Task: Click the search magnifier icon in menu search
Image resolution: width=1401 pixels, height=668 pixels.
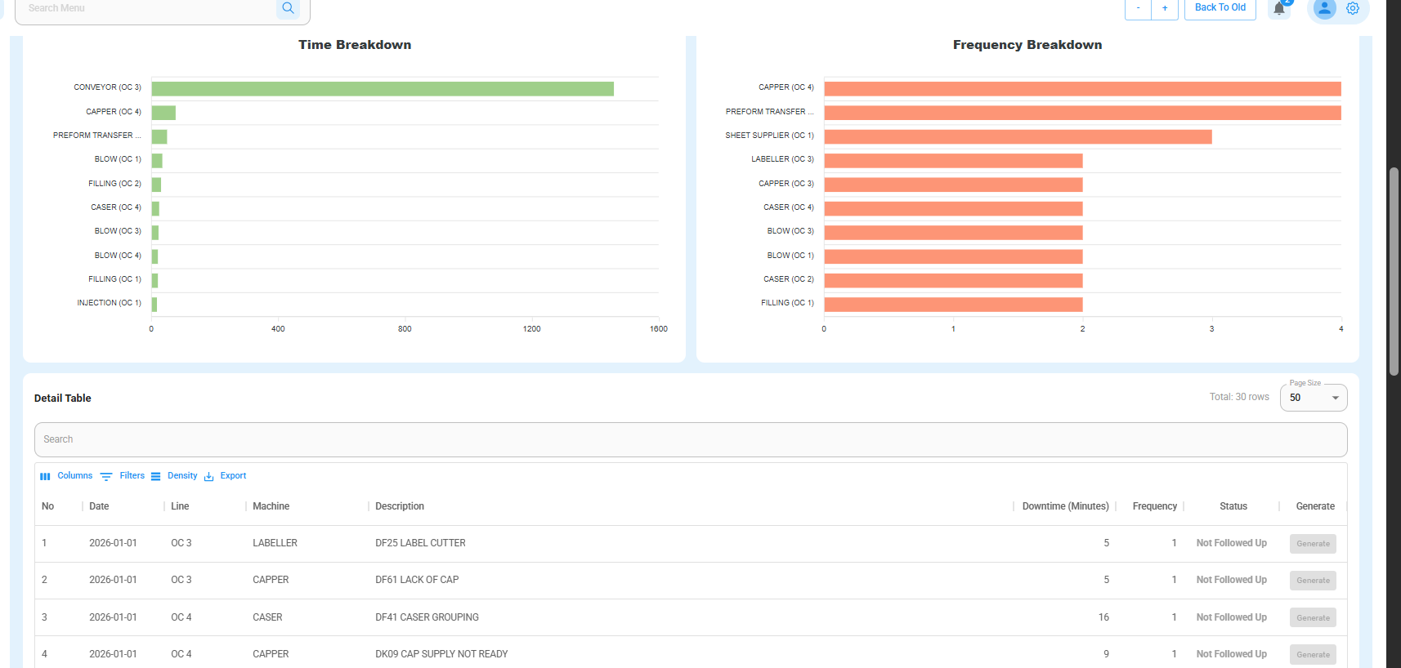Action: point(288,8)
